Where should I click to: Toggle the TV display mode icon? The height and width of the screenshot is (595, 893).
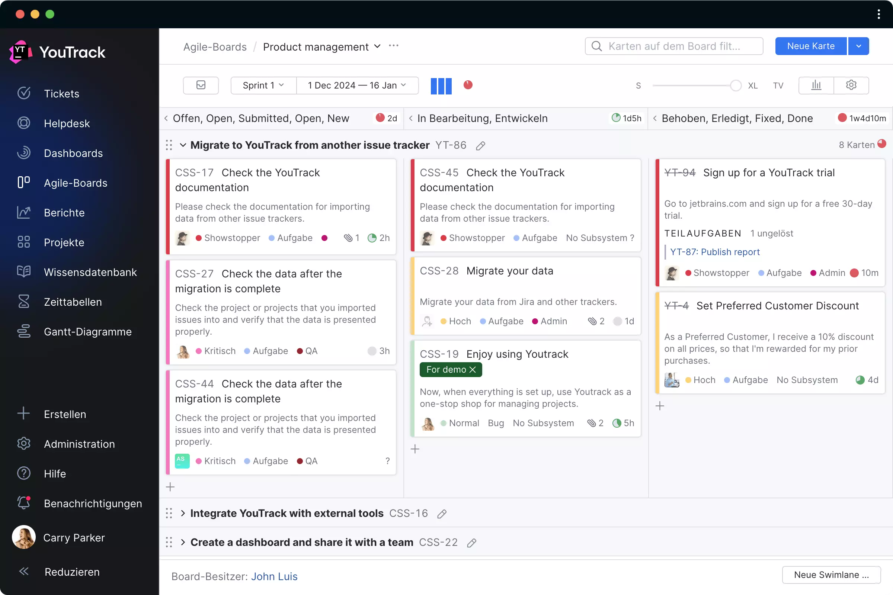coord(778,85)
